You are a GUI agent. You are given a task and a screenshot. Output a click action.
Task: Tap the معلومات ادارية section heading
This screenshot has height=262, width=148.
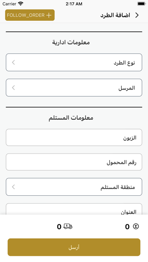pos(71,42)
